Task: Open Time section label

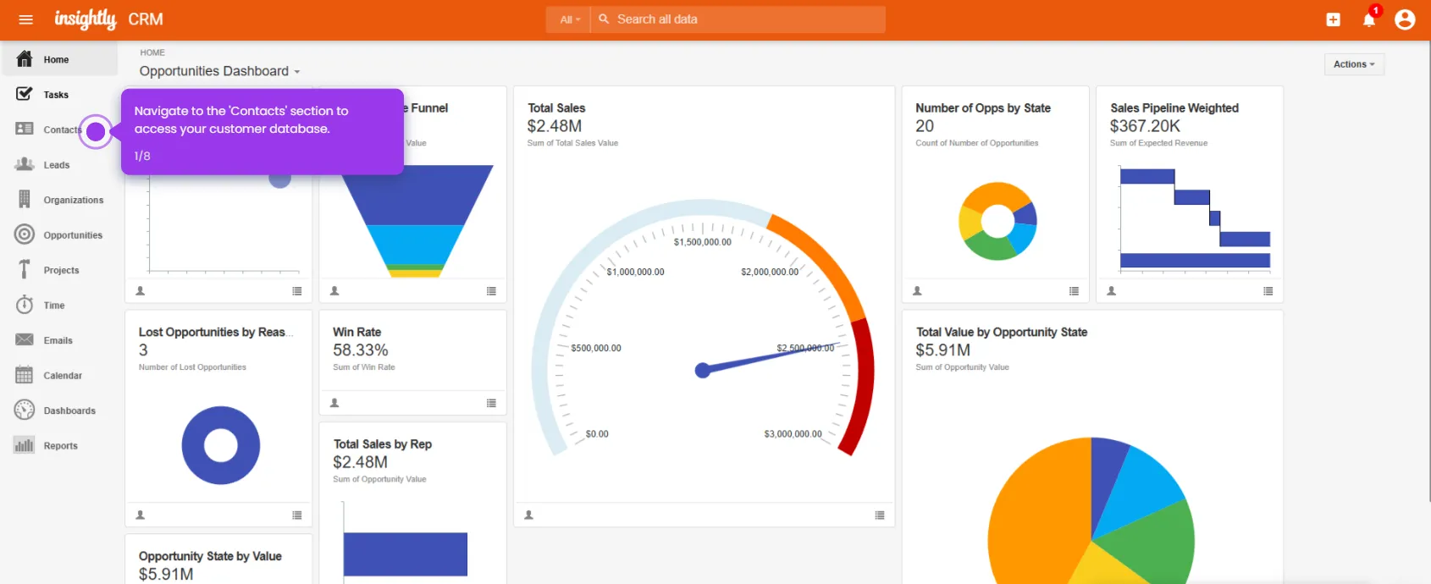Action: [x=54, y=306]
